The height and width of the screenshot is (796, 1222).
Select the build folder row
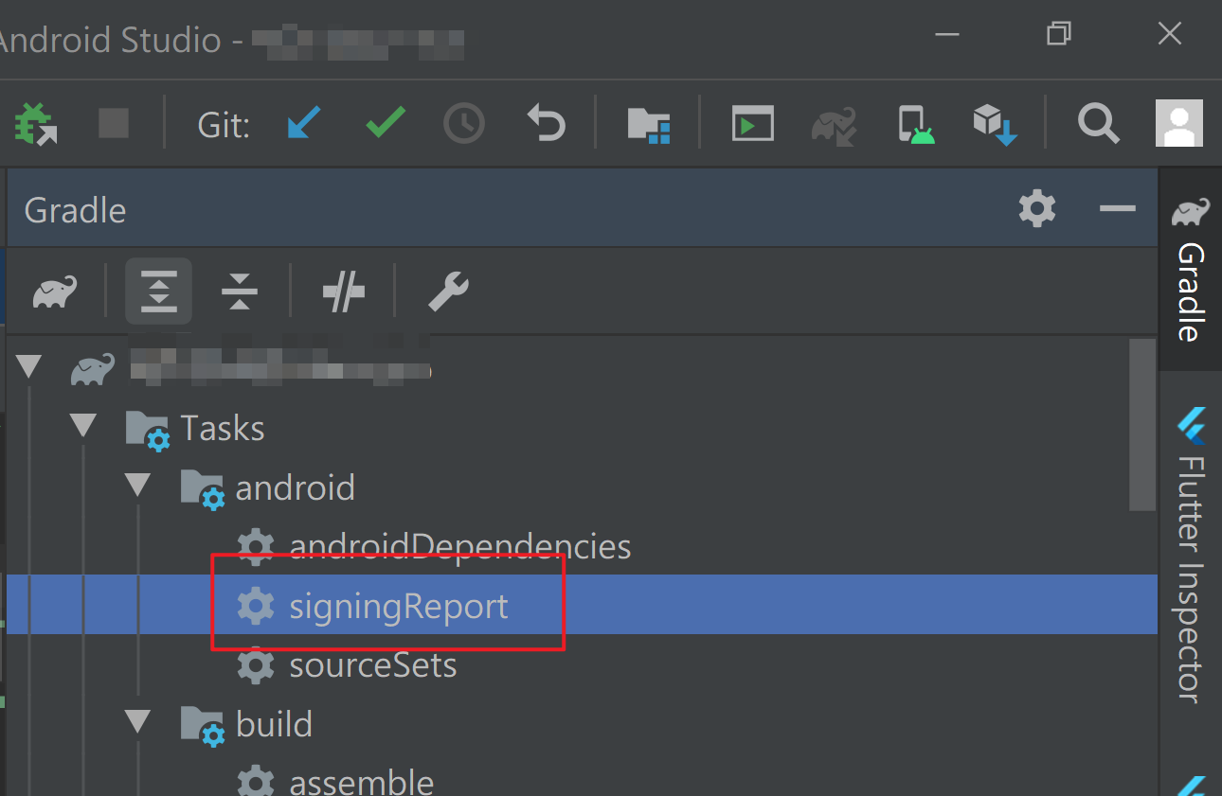582,724
